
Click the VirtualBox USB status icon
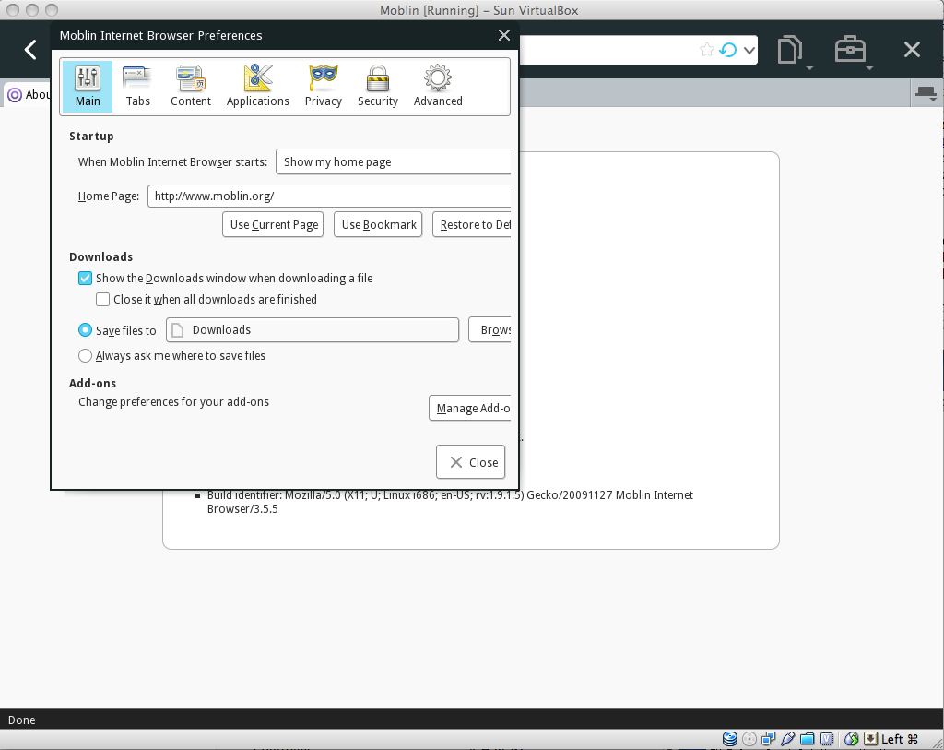coord(787,739)
